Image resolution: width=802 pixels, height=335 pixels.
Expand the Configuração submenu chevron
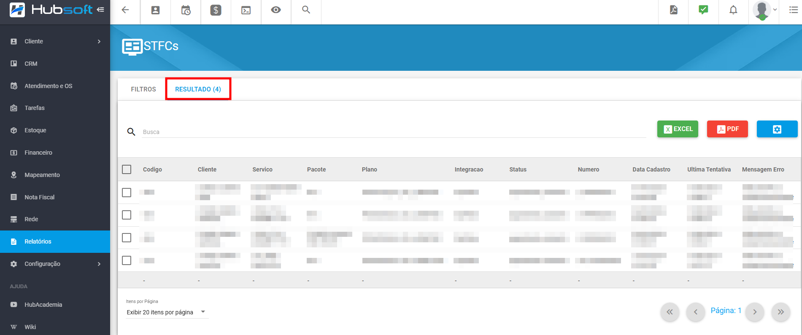(99, 264)
